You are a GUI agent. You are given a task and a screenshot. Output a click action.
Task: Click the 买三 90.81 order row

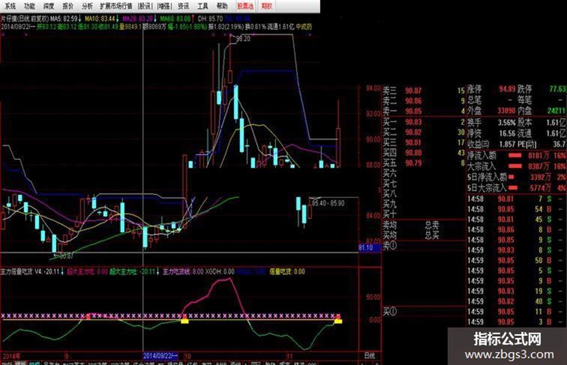coord(424,143)
